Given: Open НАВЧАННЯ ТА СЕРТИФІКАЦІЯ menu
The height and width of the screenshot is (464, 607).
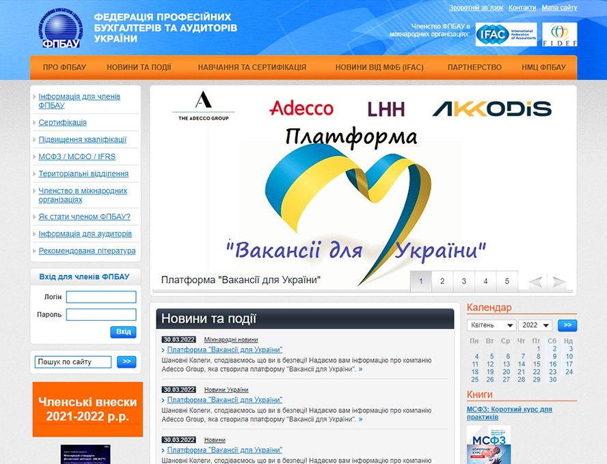Looking at the screenshot, I should (x=252, y=68).
